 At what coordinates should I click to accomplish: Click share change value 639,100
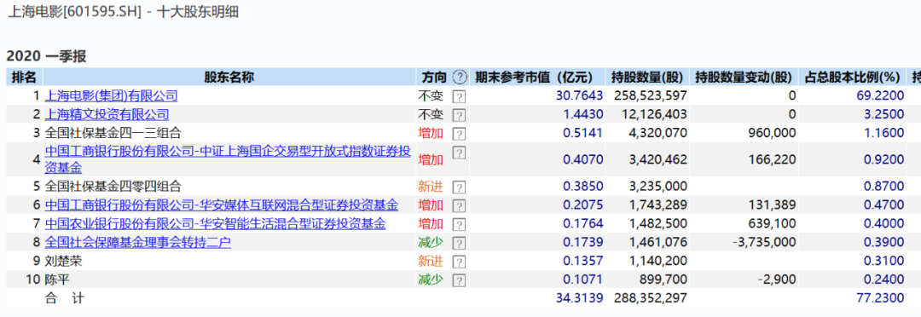click(773, 223)
